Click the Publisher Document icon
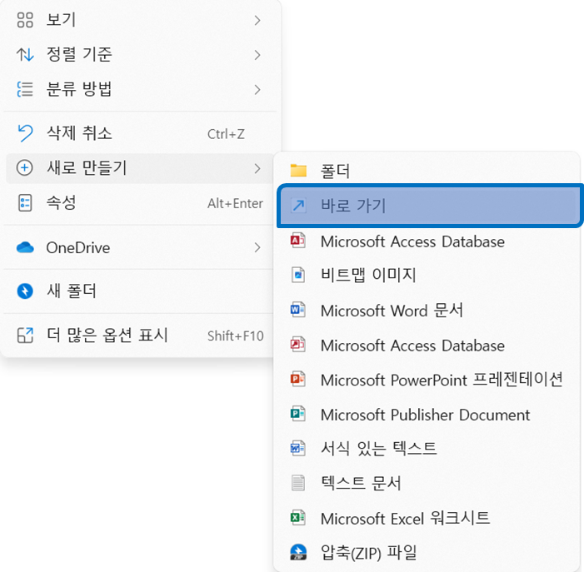Viewport: 584px width, 572px height. pyautogui.click(x=298, y=414)
